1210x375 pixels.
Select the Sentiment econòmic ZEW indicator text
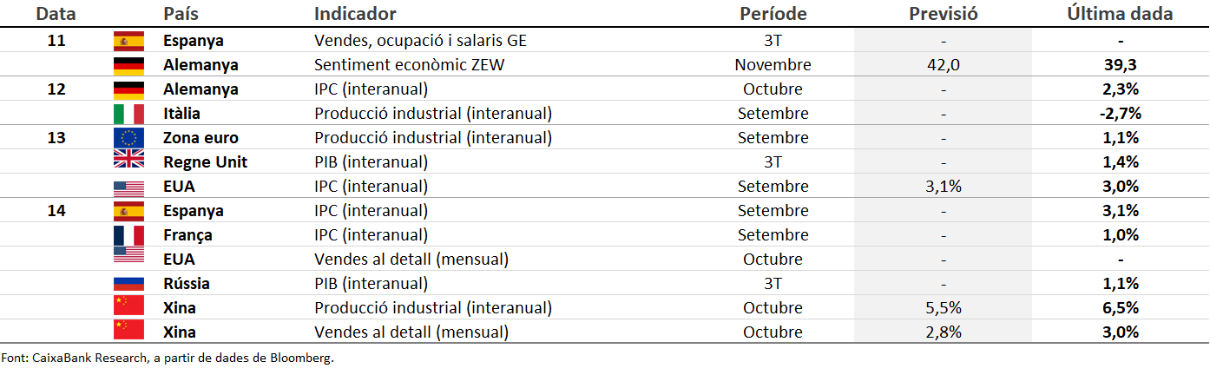409,65
